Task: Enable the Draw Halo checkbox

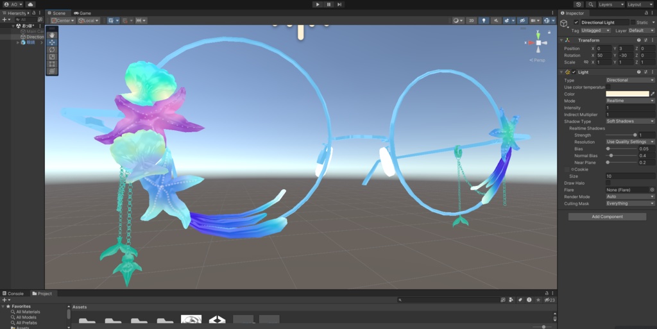Action: pyautogui.click(x=608, y=183)
